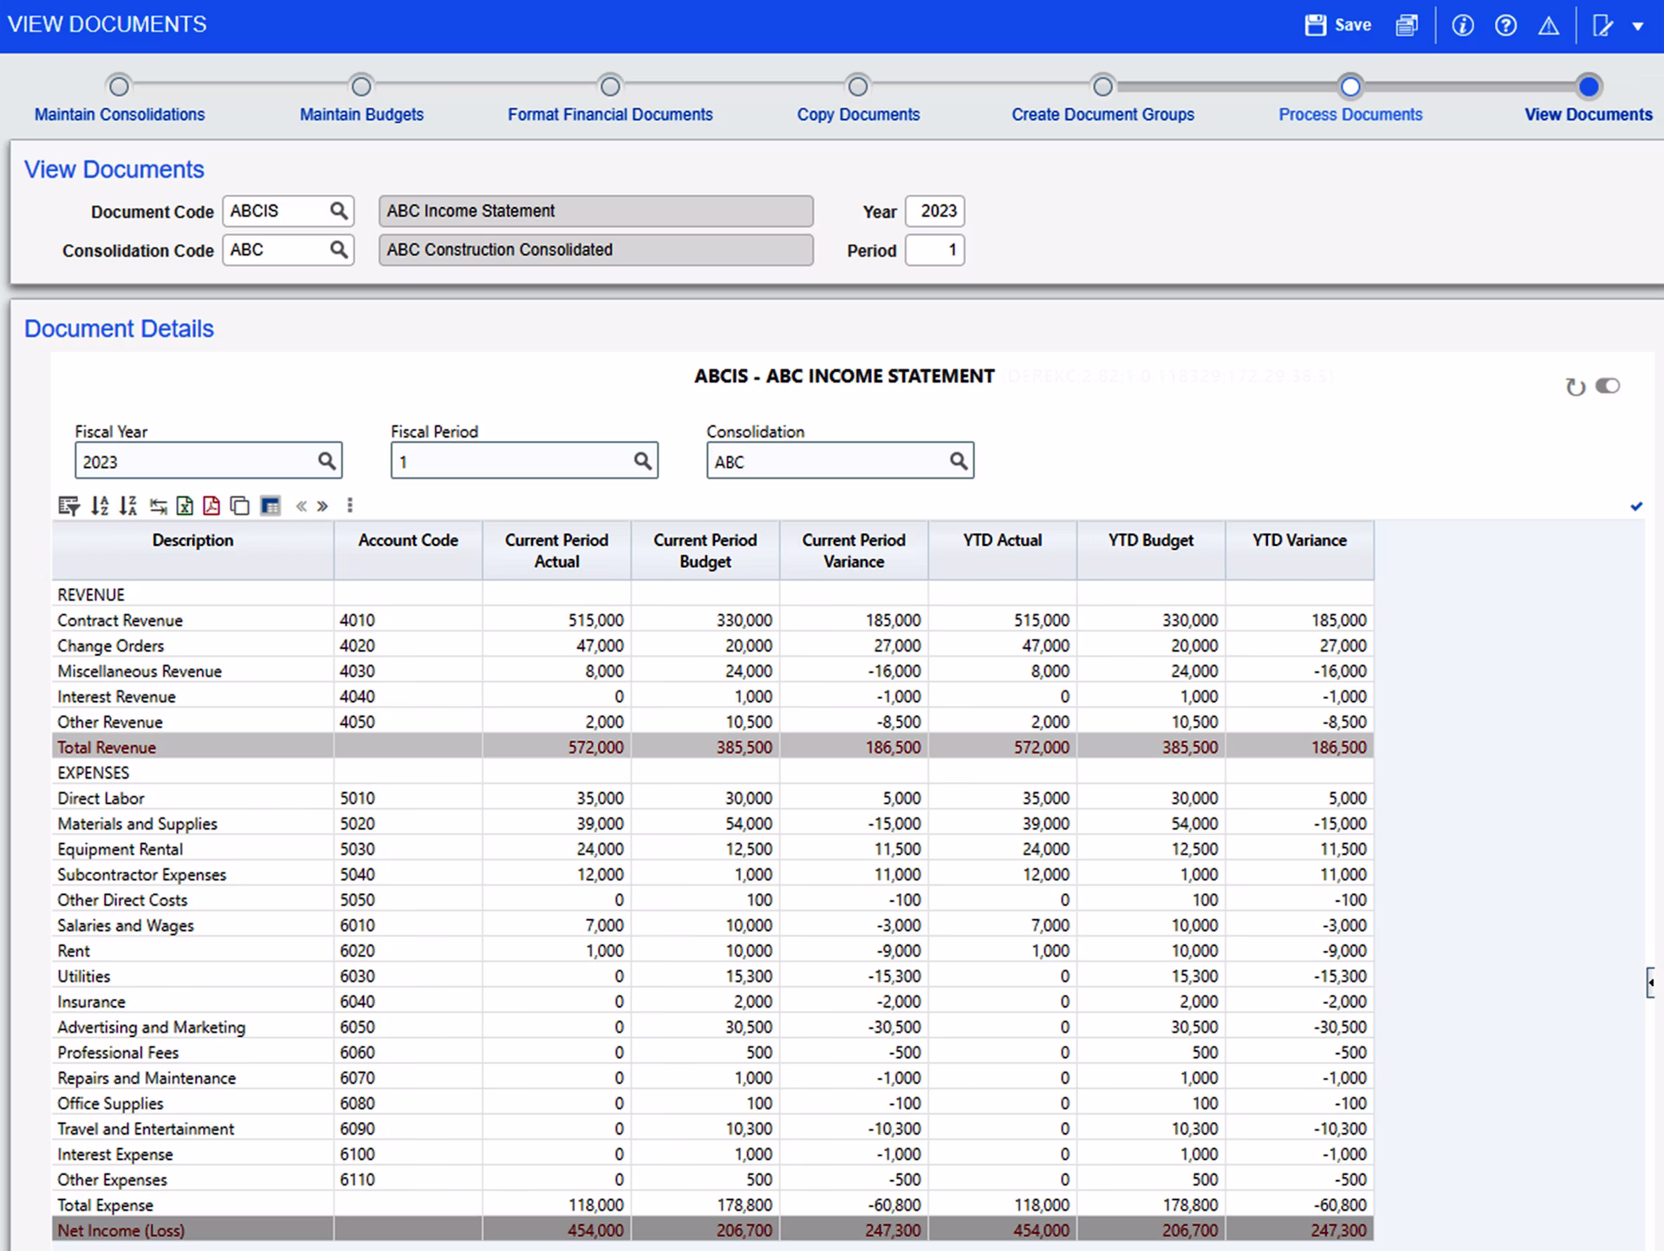This screenshot has height=1251, width=1664.
Task: Click the help question mark icon
Action: point(1506,25)
